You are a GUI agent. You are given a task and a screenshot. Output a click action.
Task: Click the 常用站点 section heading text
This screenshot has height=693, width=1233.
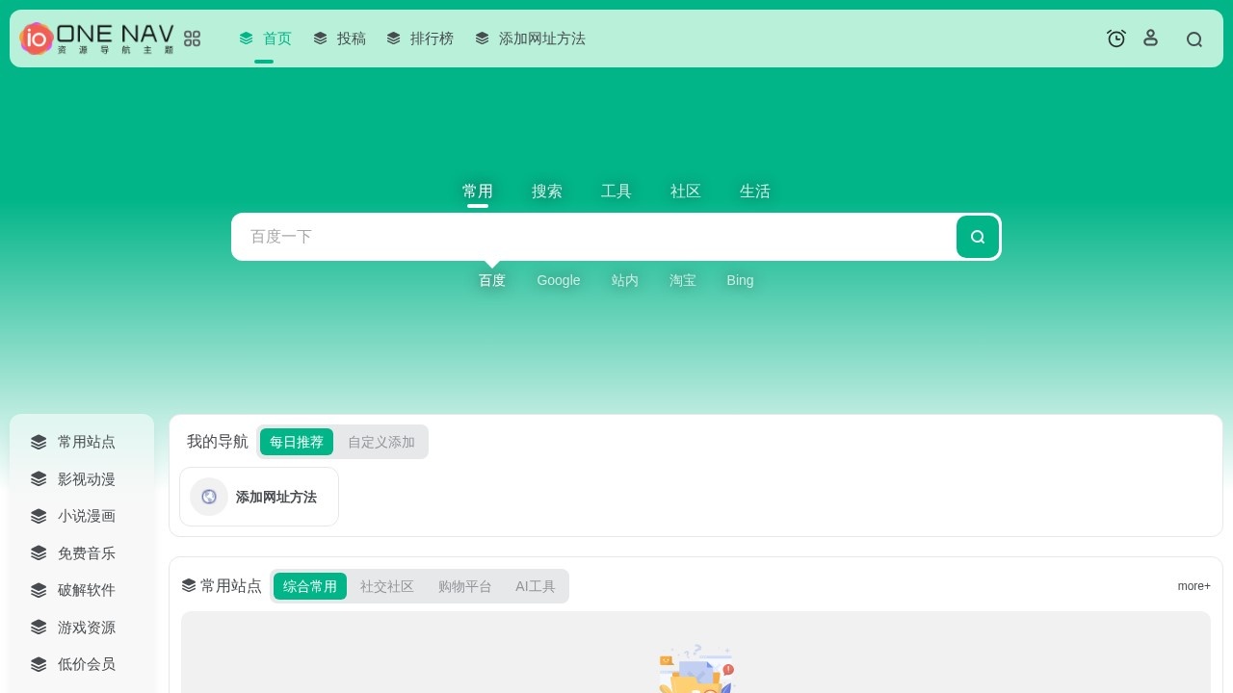[x=231, y=585]
